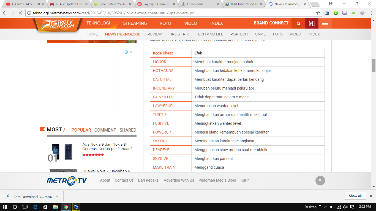Click the Show all downloads button
Viewport: 376px width, 211px height.
click(x=355, y=196)
